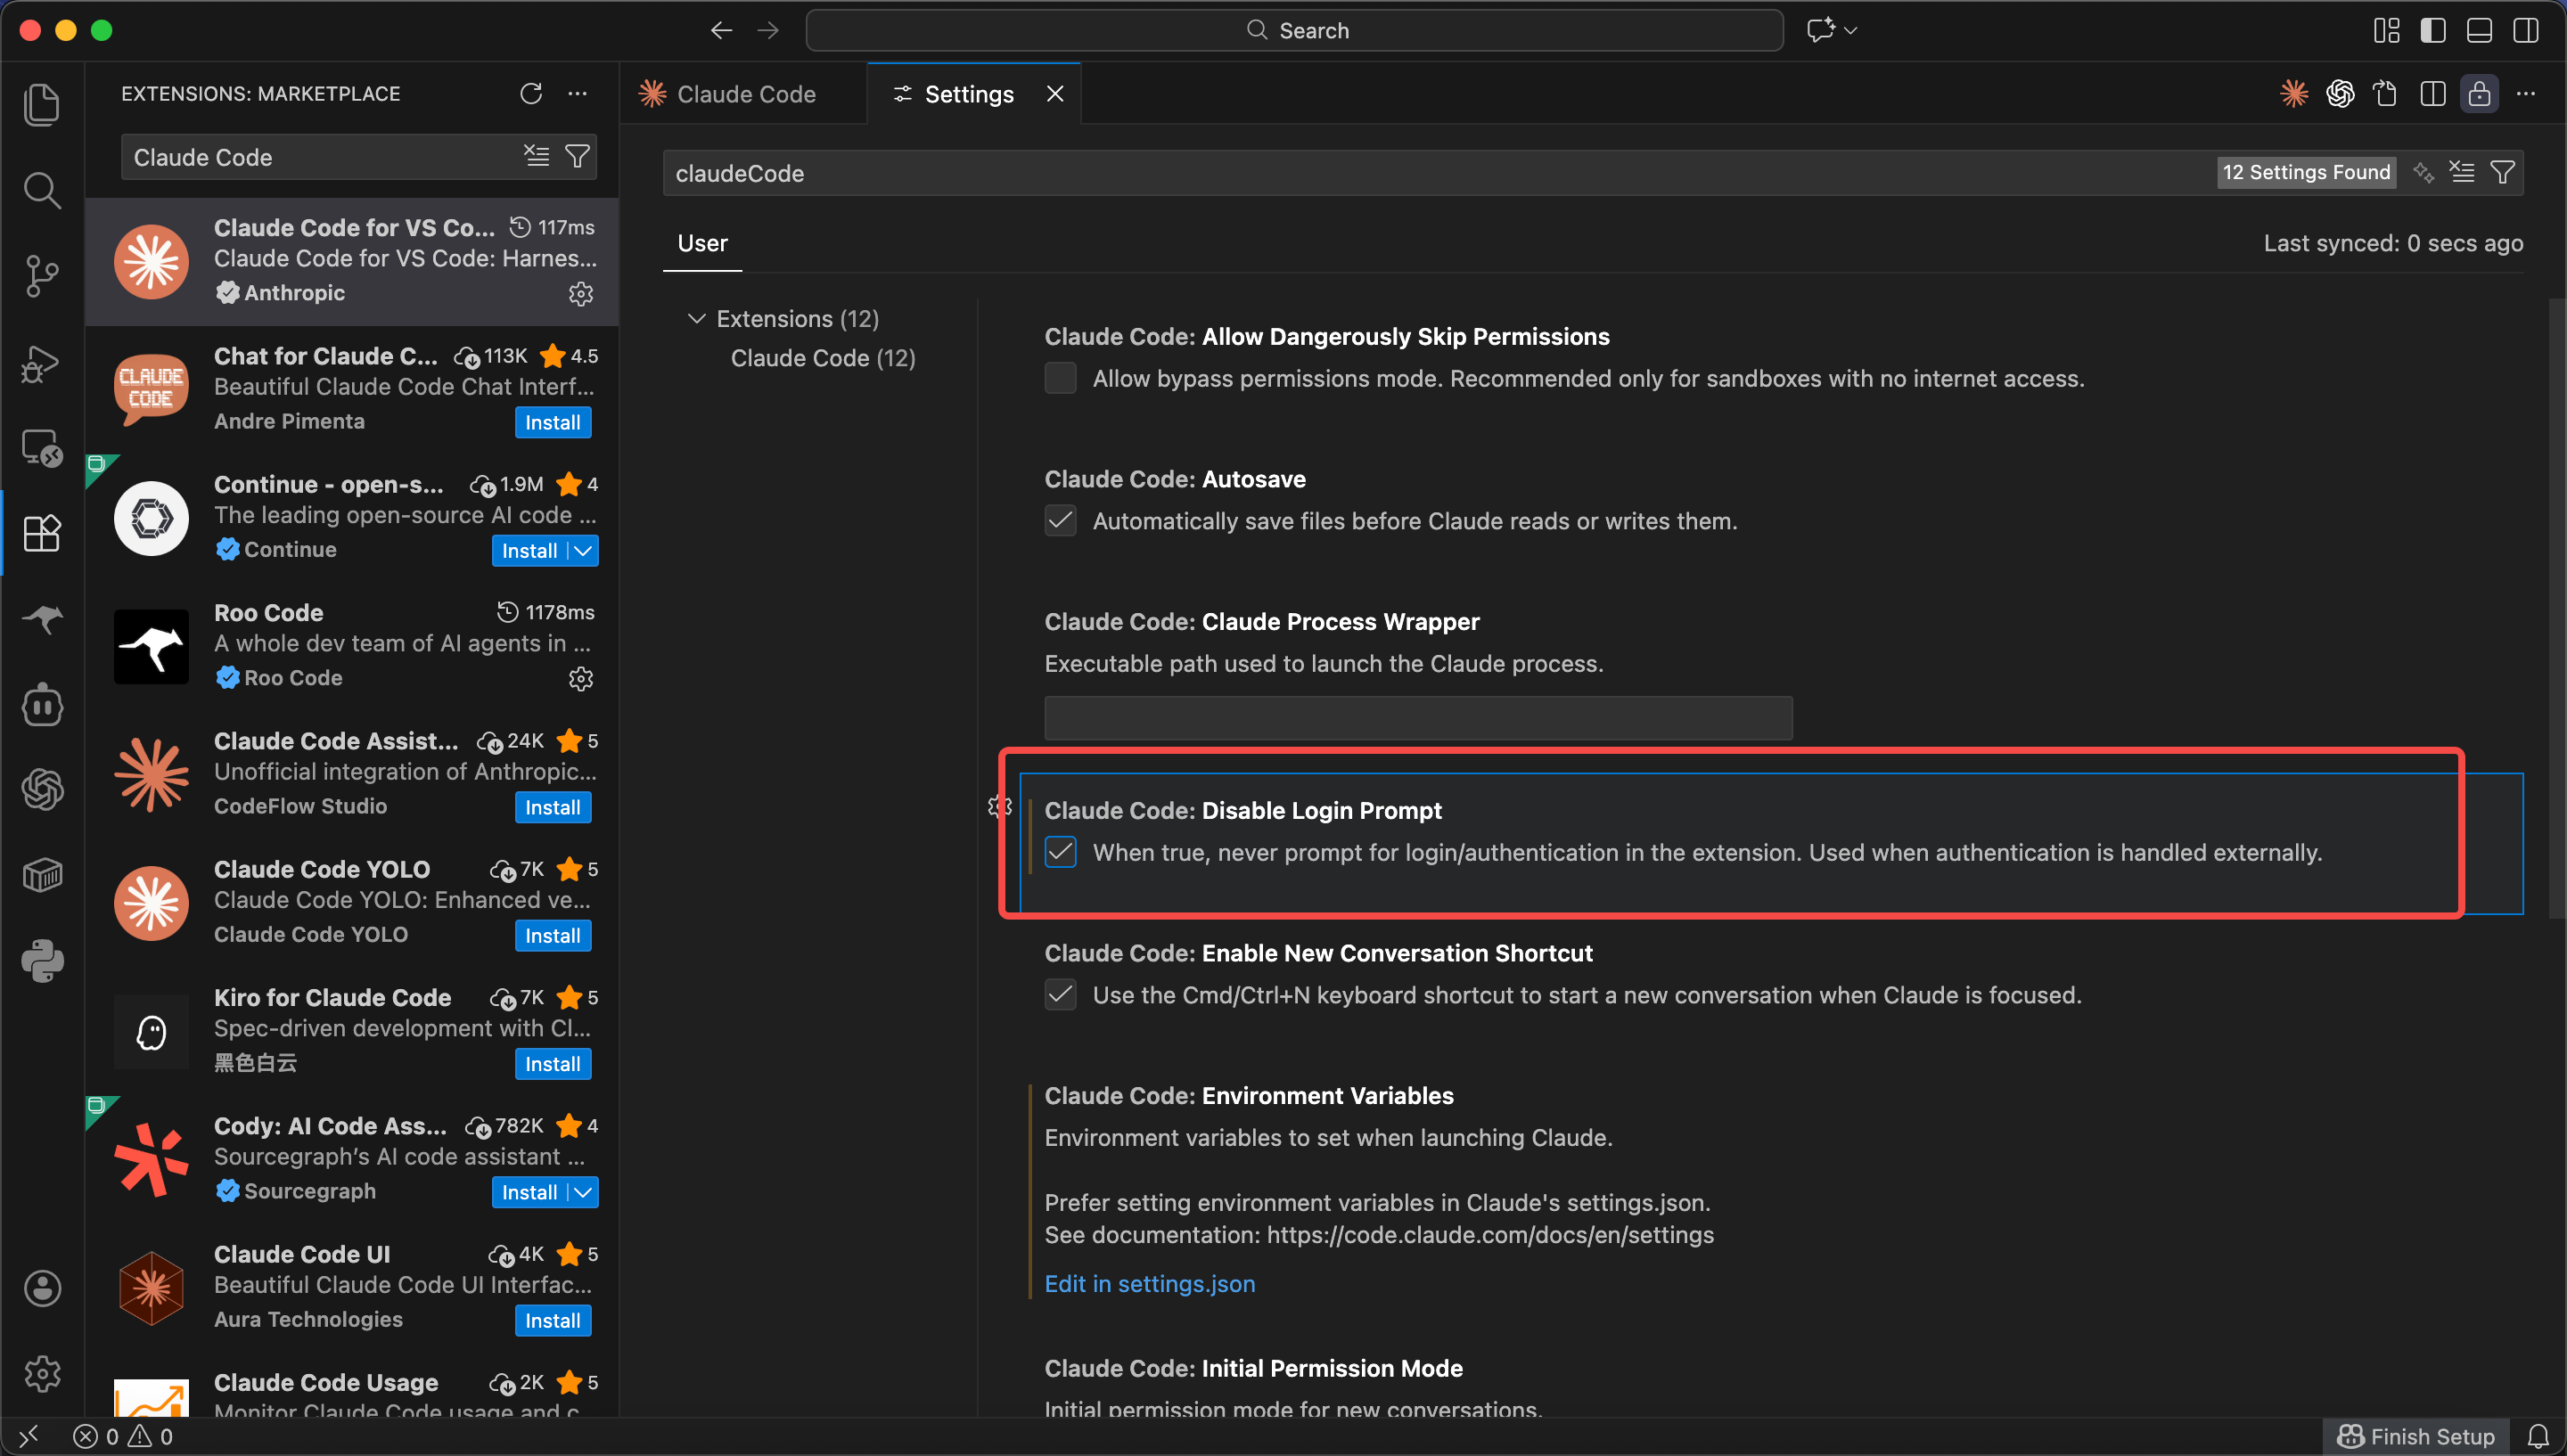Collapse the Extensions (12) settings group

pos(697,319)
